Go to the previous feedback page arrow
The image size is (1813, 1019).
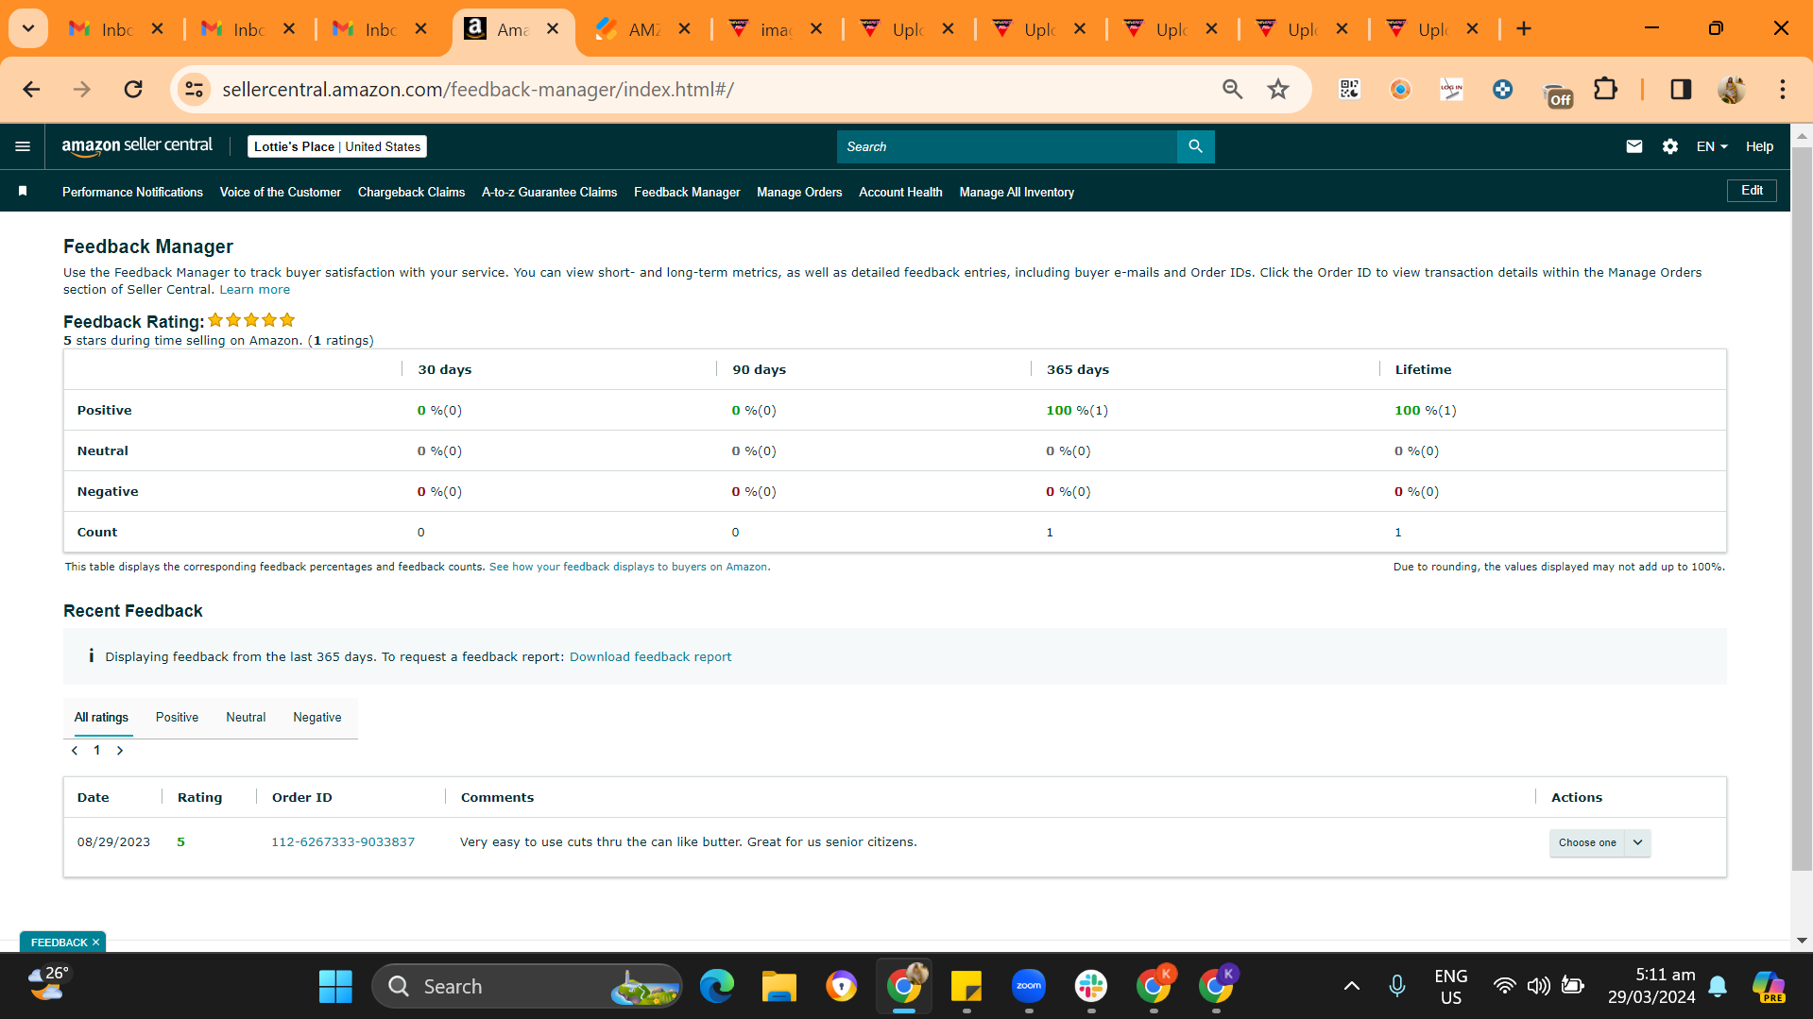point(75,751)
